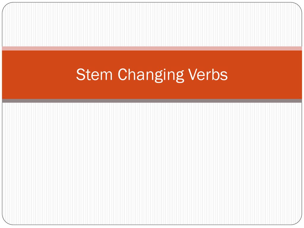
Task: Click the capital 'S' in 'Stem'
Action: pyautogui.click(x=81, y=74)
